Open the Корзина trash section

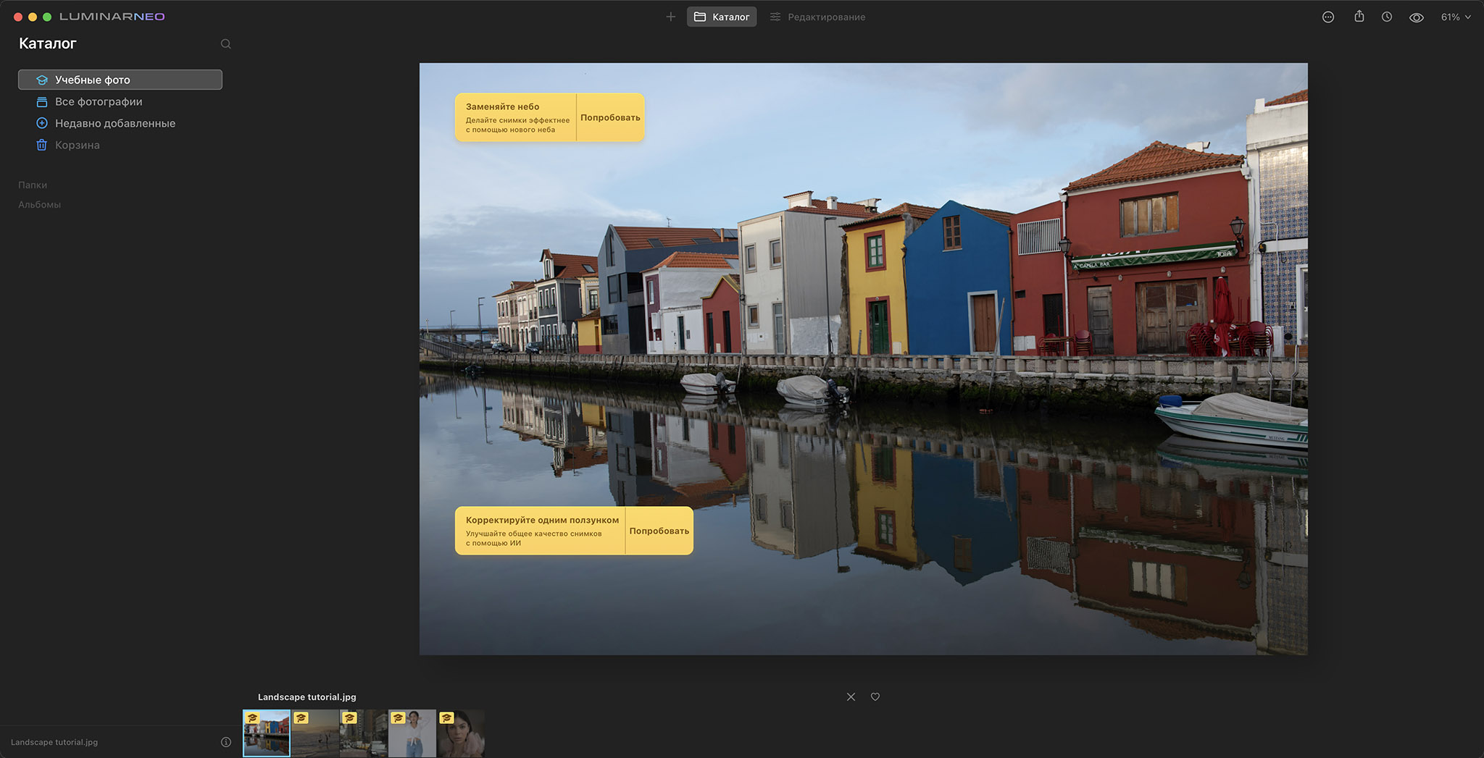pos(77,145)
